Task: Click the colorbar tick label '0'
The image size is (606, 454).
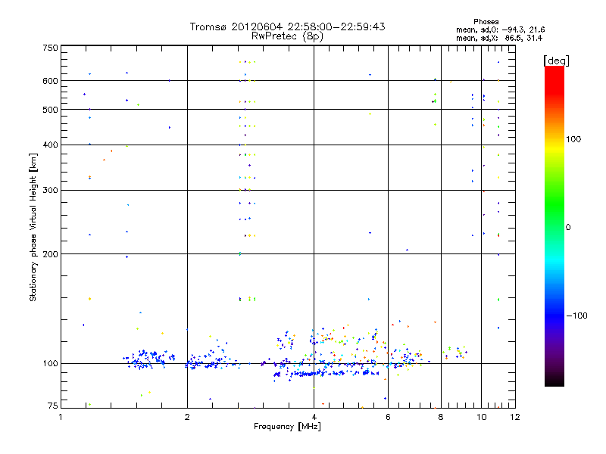Action: 568,227
